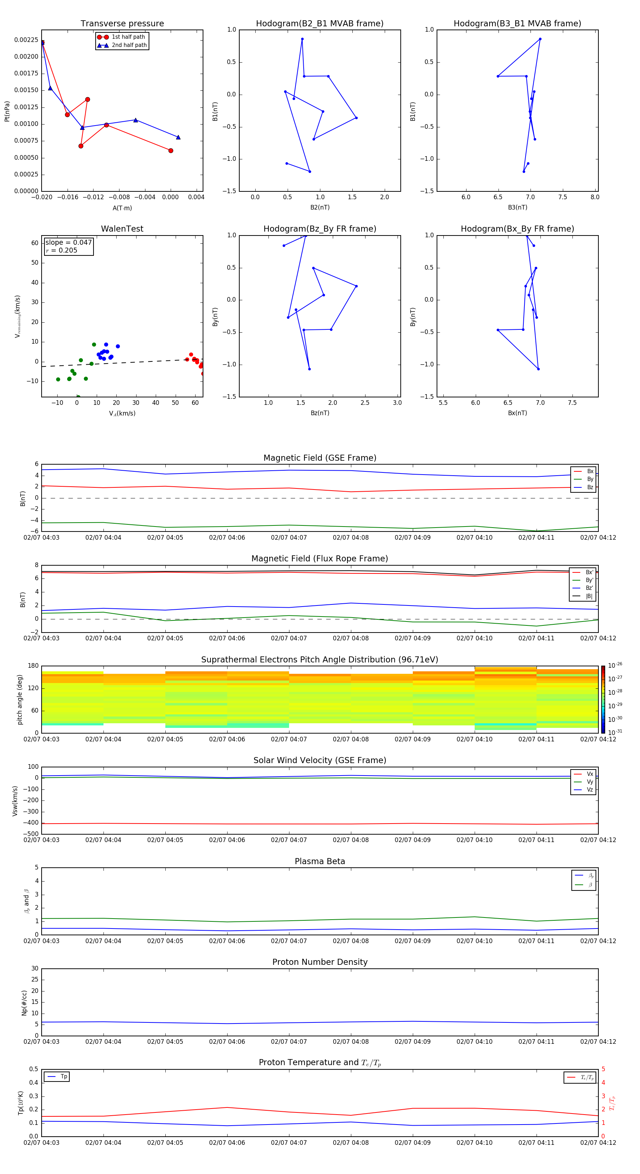Click the 'By' legend entry in the GSE magnetic field panel
This screenshot has width=640, height=1174.
(583, 479)
